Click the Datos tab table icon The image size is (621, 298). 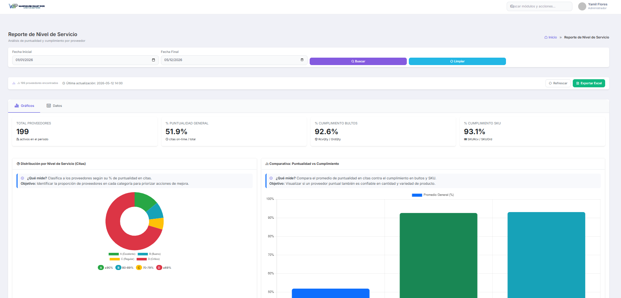click(x=49, y=106)
